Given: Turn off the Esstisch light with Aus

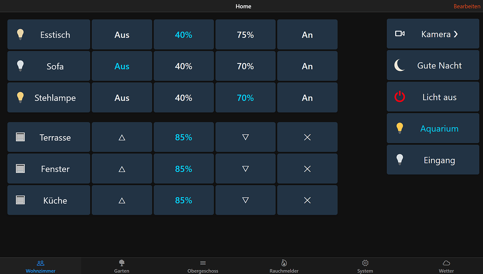Looking at the screenshot, I should click(x=122, y=34).
